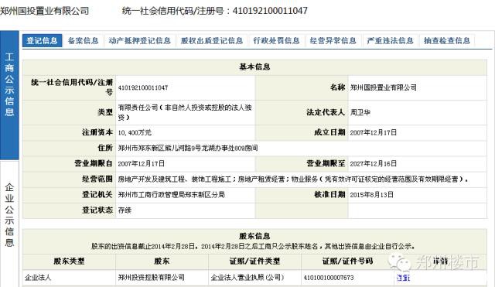Click 成立日期 value 2007年12月17日

pos(373,132)
